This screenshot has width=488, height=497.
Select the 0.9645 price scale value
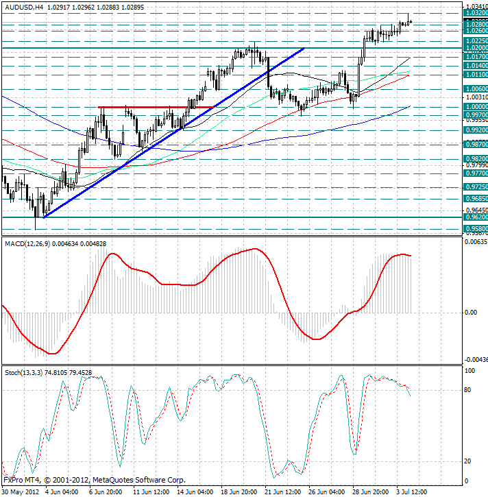(477, 210)
